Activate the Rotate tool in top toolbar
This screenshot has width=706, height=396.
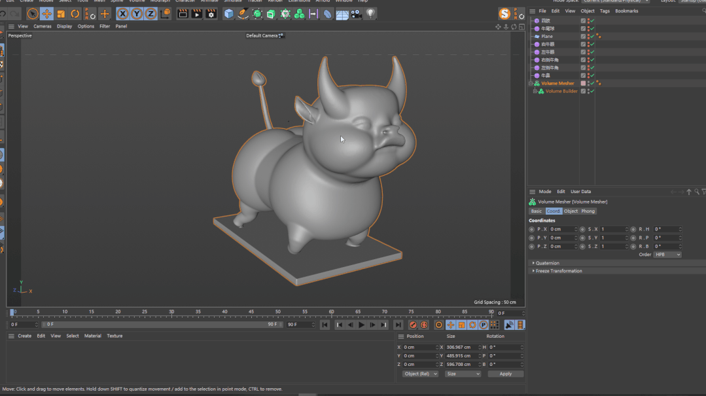pos(75,14)
